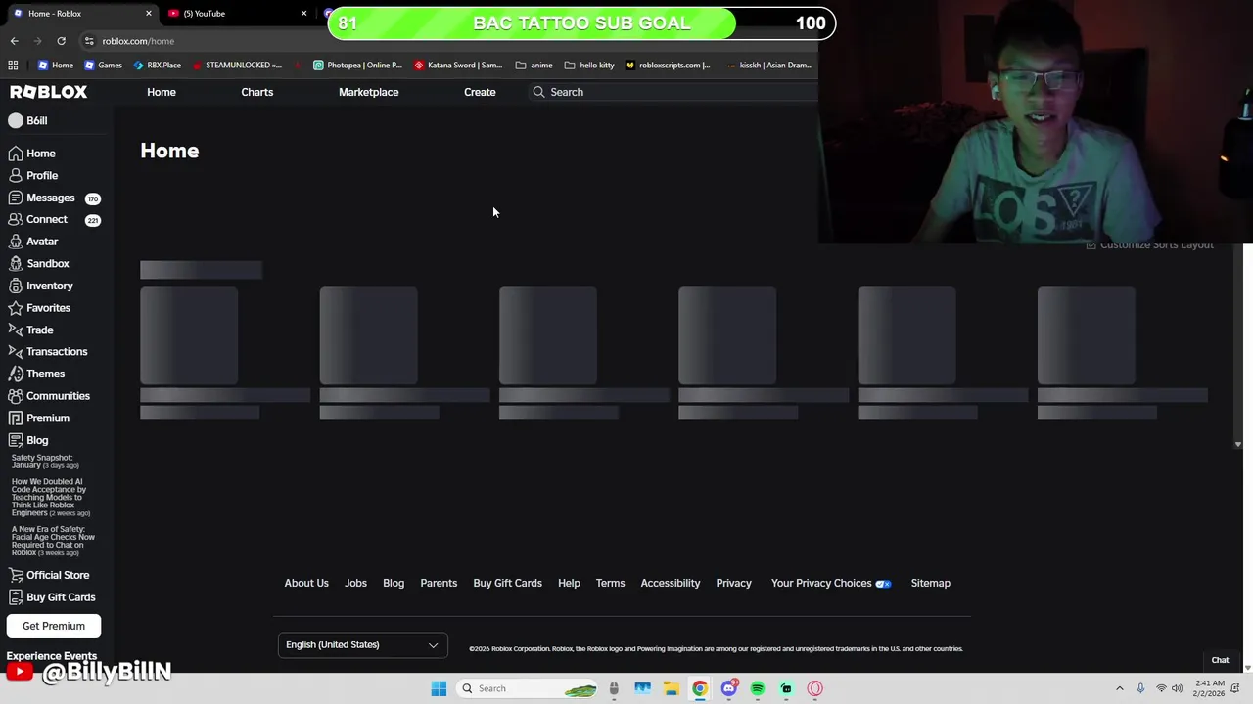Screen dimensions: 1253x704
Task: Open the Charts tab in the top nav
Action: pyautogui.click(x=257, y=92)
